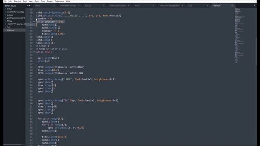This screenshot has width=260, height=146.
Task: Close the active rightmost editor tab
Action: 232,6
